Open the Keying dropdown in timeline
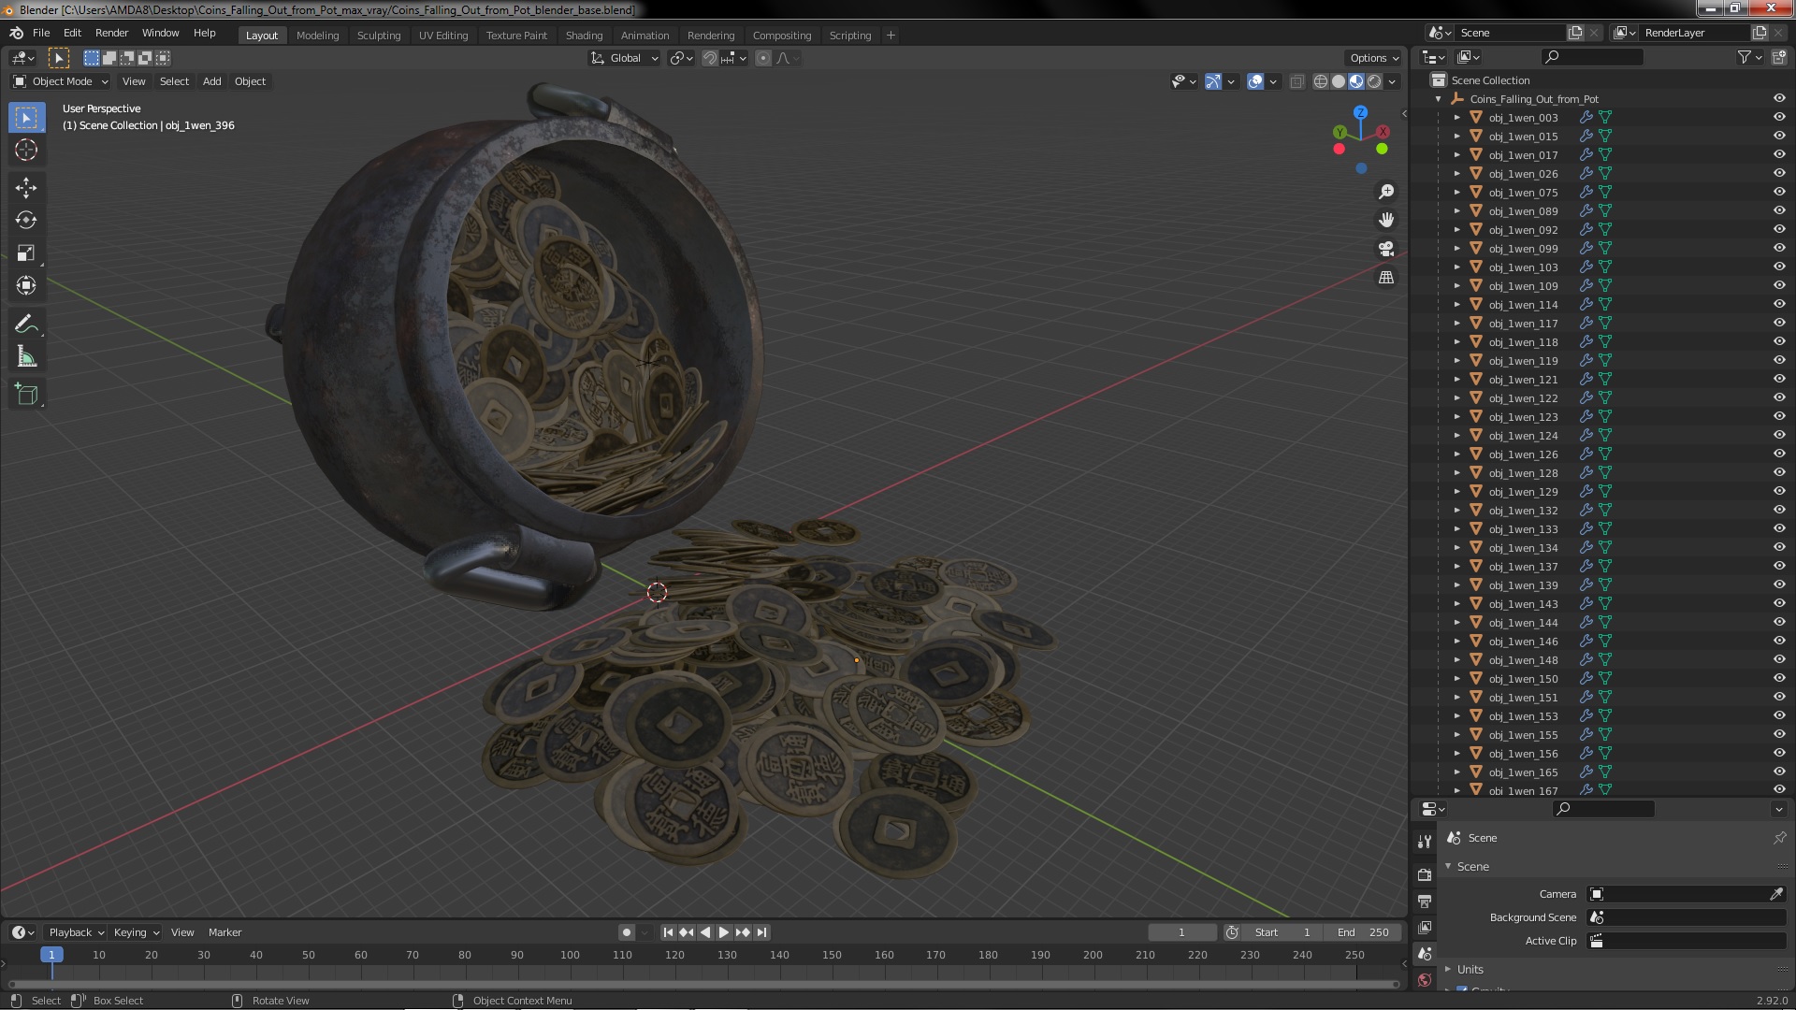 click(137, 932)
